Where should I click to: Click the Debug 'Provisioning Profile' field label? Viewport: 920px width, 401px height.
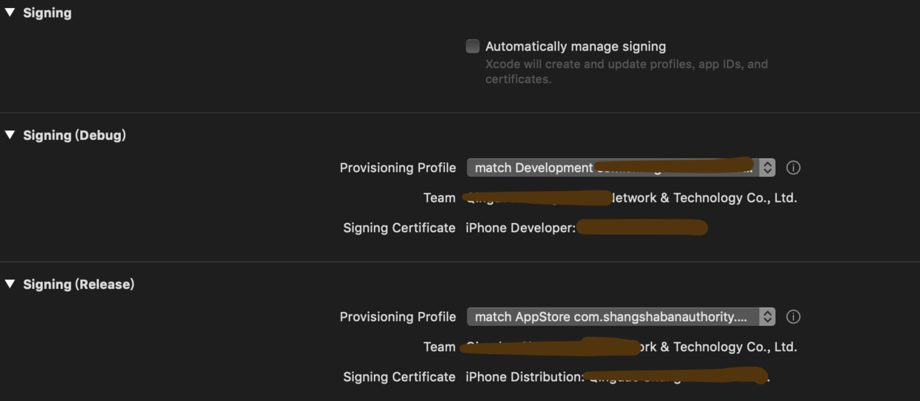[x=398, y=168]
